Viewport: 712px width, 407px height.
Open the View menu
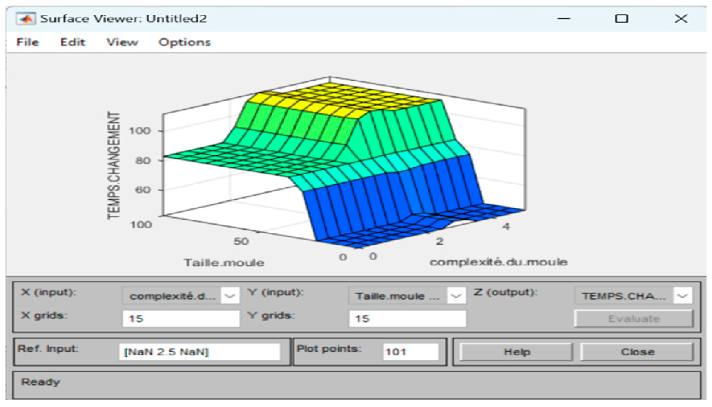click(x=122, y=42)
